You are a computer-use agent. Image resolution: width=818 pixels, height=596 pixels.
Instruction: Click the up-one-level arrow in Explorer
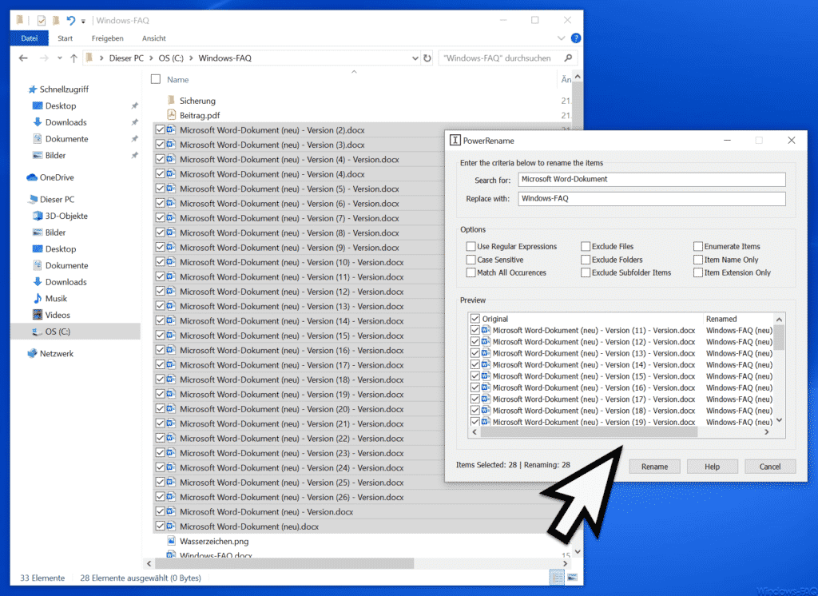73,58
